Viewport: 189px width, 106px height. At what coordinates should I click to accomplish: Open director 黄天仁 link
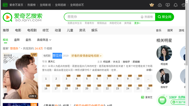point(52,62)
